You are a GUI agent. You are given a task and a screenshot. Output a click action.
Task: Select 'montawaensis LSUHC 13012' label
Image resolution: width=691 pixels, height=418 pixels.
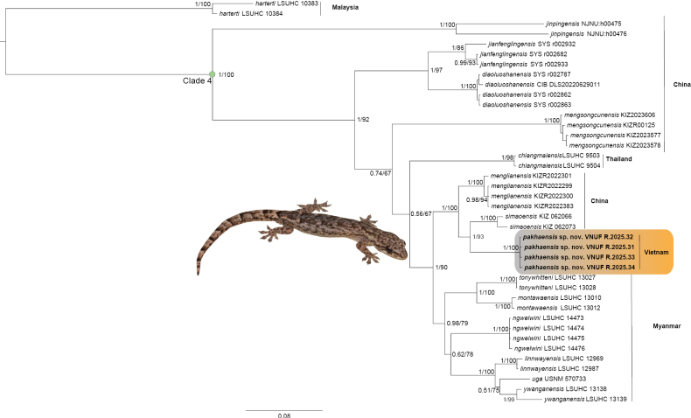pos(558,308)
